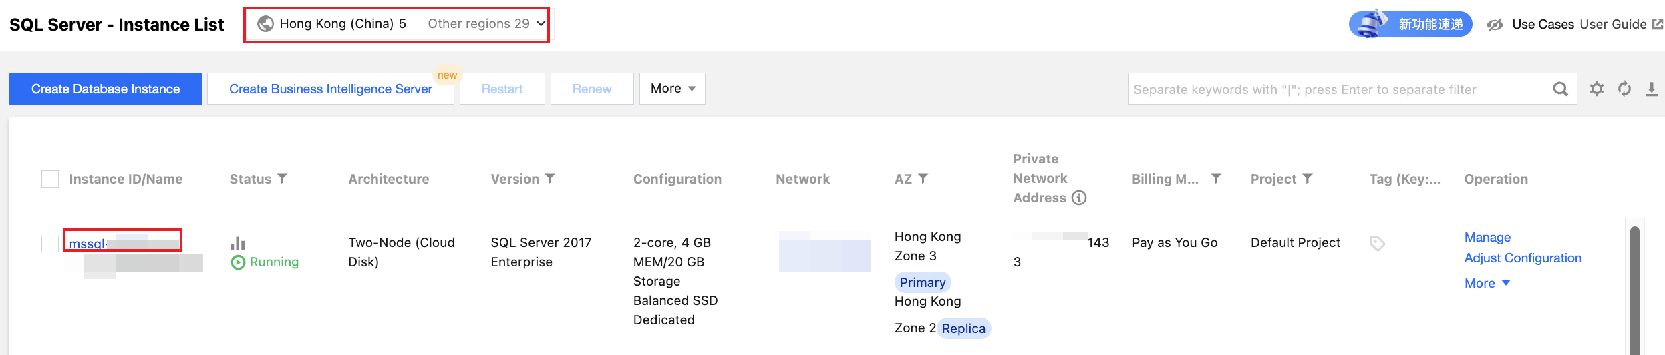
Task: Refresh the instance list
Action: click(x=1624, y=89)
